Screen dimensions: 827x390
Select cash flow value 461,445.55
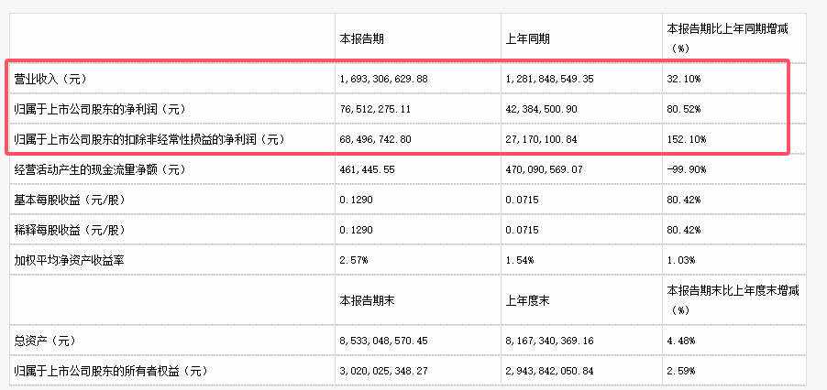365,169
